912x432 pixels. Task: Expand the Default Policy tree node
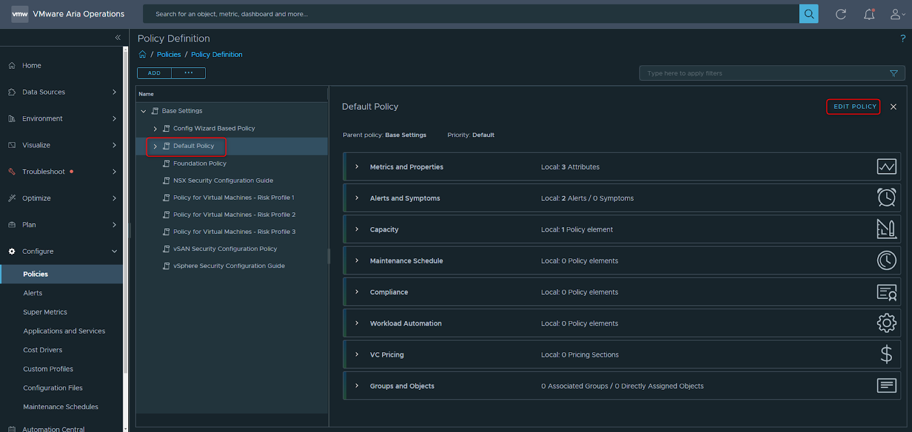pos(155,146)
